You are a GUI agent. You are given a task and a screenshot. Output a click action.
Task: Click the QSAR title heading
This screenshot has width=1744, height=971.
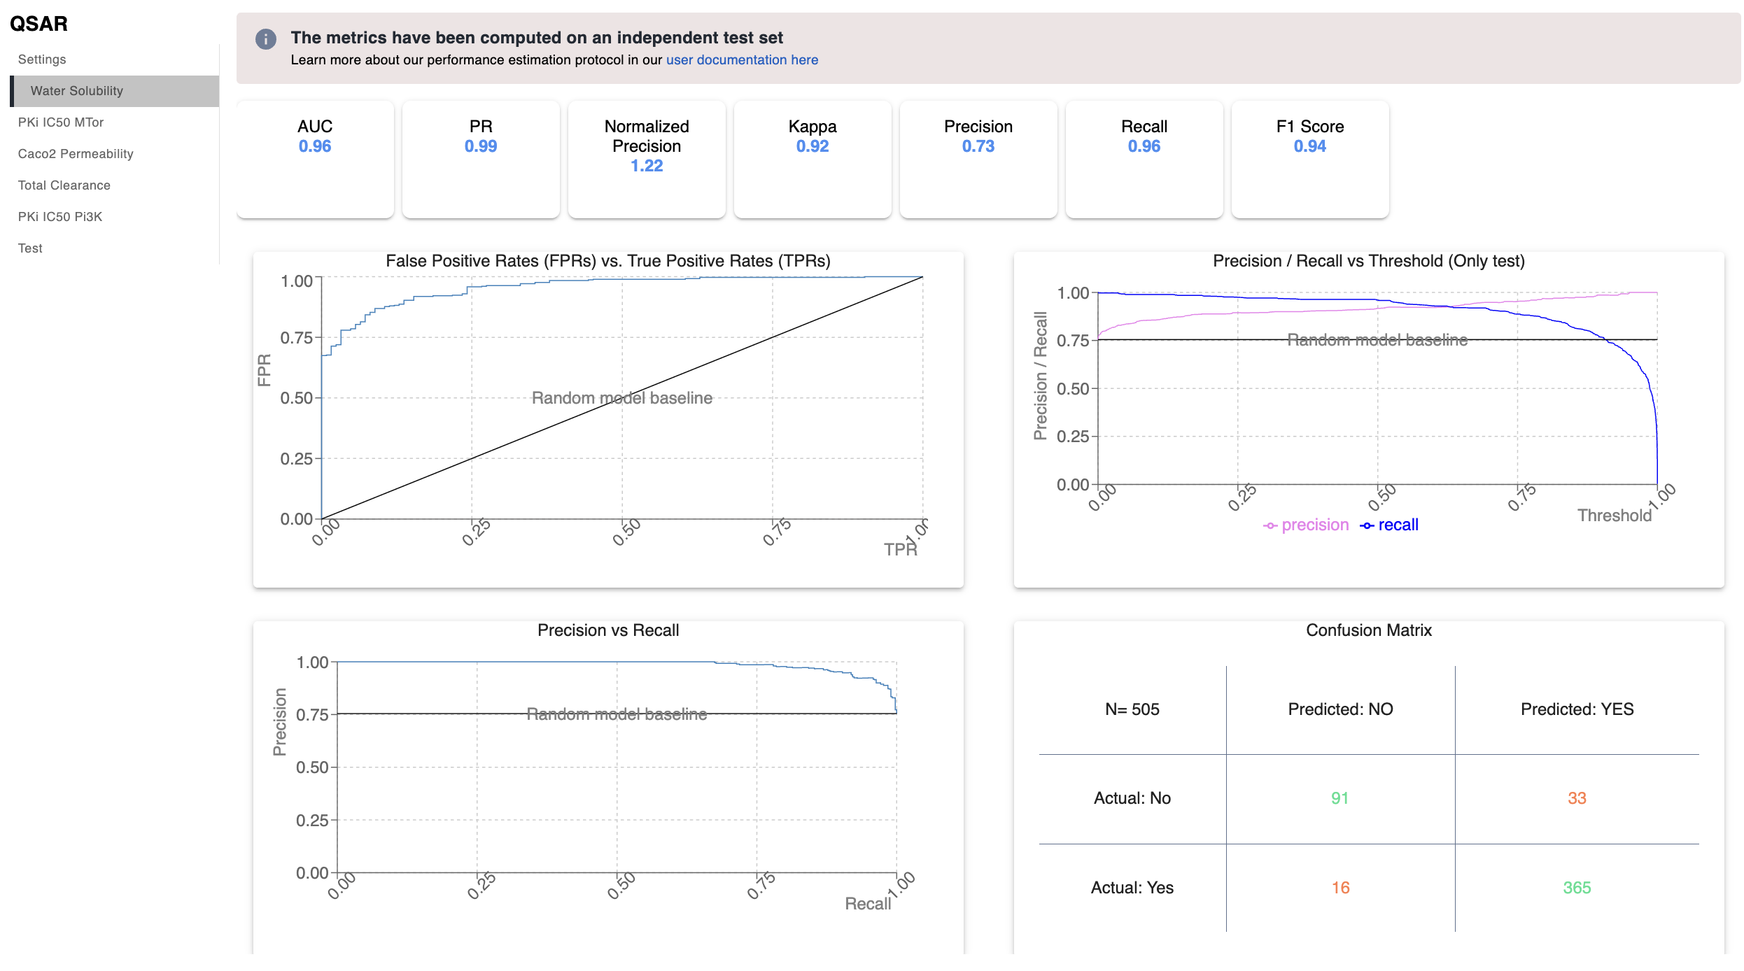(39, 24)
